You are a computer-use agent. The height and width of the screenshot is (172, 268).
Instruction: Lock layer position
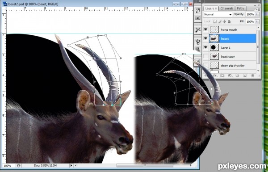point(224,21)
